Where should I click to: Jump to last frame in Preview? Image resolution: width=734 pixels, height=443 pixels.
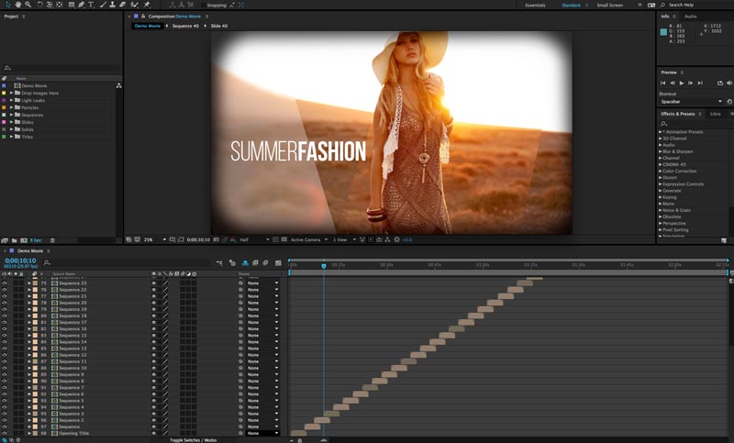700,83
